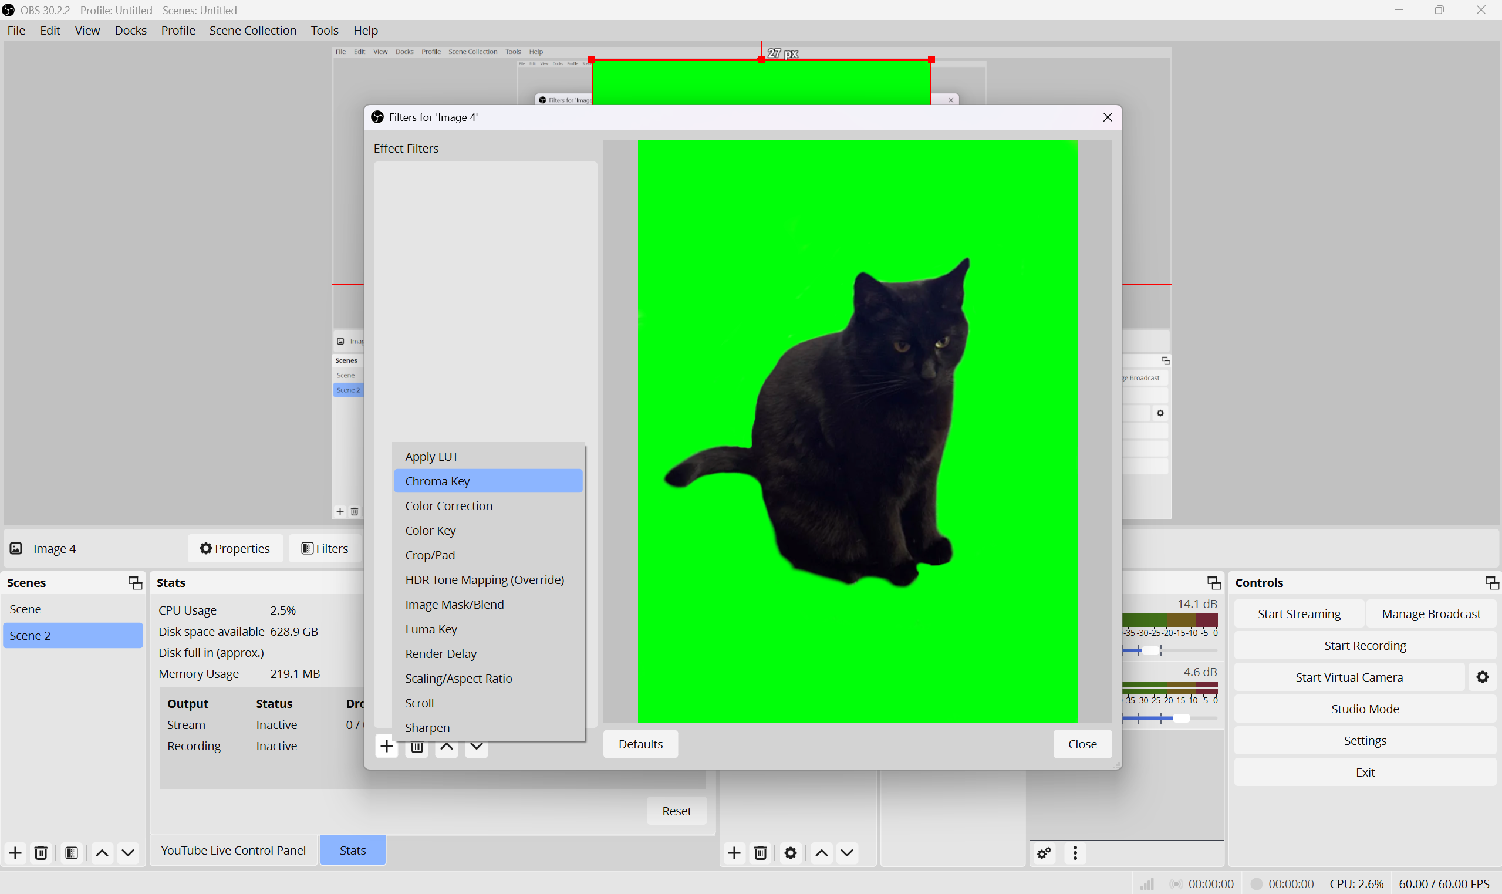Choose Scaling/Aspect Ratio filter

488,679
